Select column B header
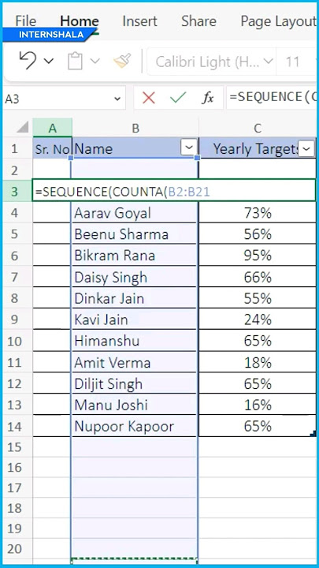 (135, 128)
